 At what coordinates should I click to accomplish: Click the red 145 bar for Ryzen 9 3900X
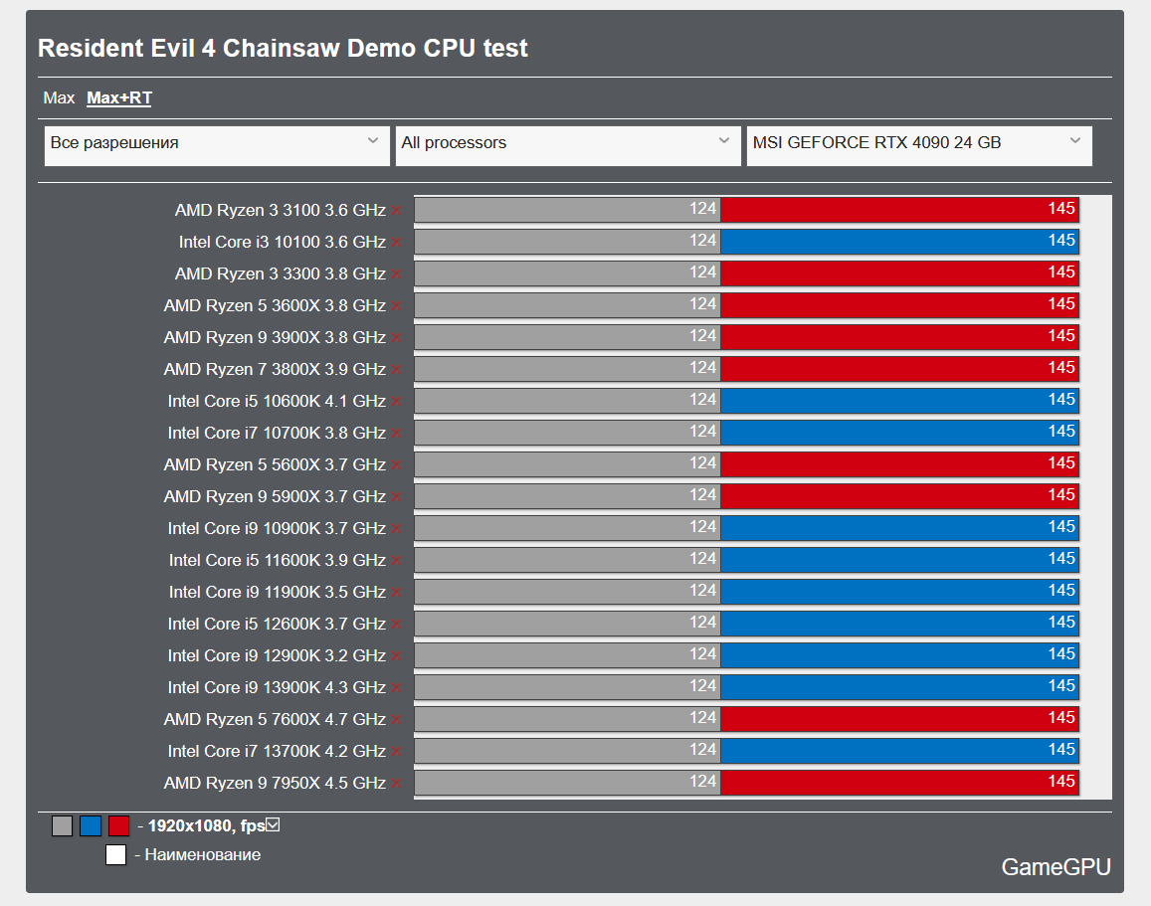click(x=899, y=336)
